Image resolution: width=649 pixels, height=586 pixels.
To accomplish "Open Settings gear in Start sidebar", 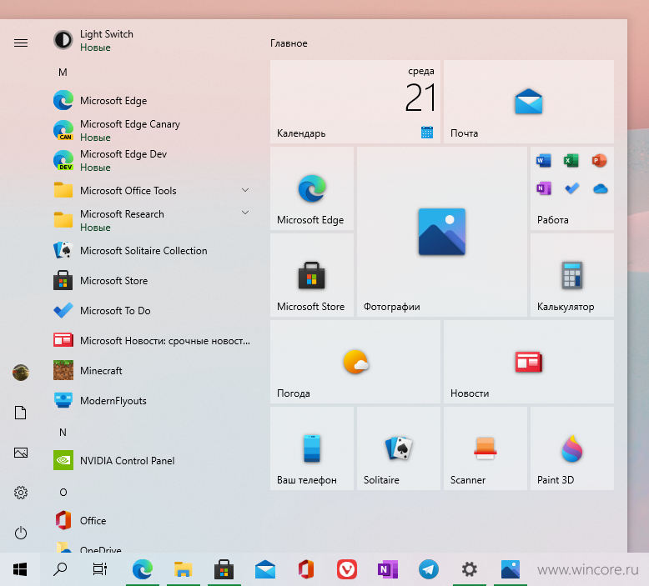I will pos(21,492).
